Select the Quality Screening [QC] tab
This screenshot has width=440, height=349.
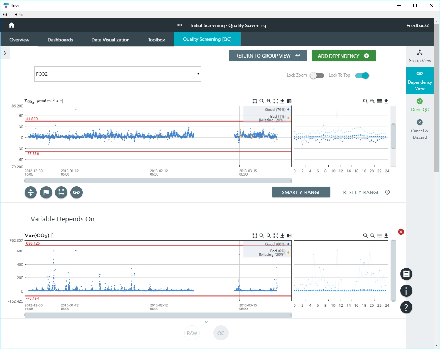point(207,39)
